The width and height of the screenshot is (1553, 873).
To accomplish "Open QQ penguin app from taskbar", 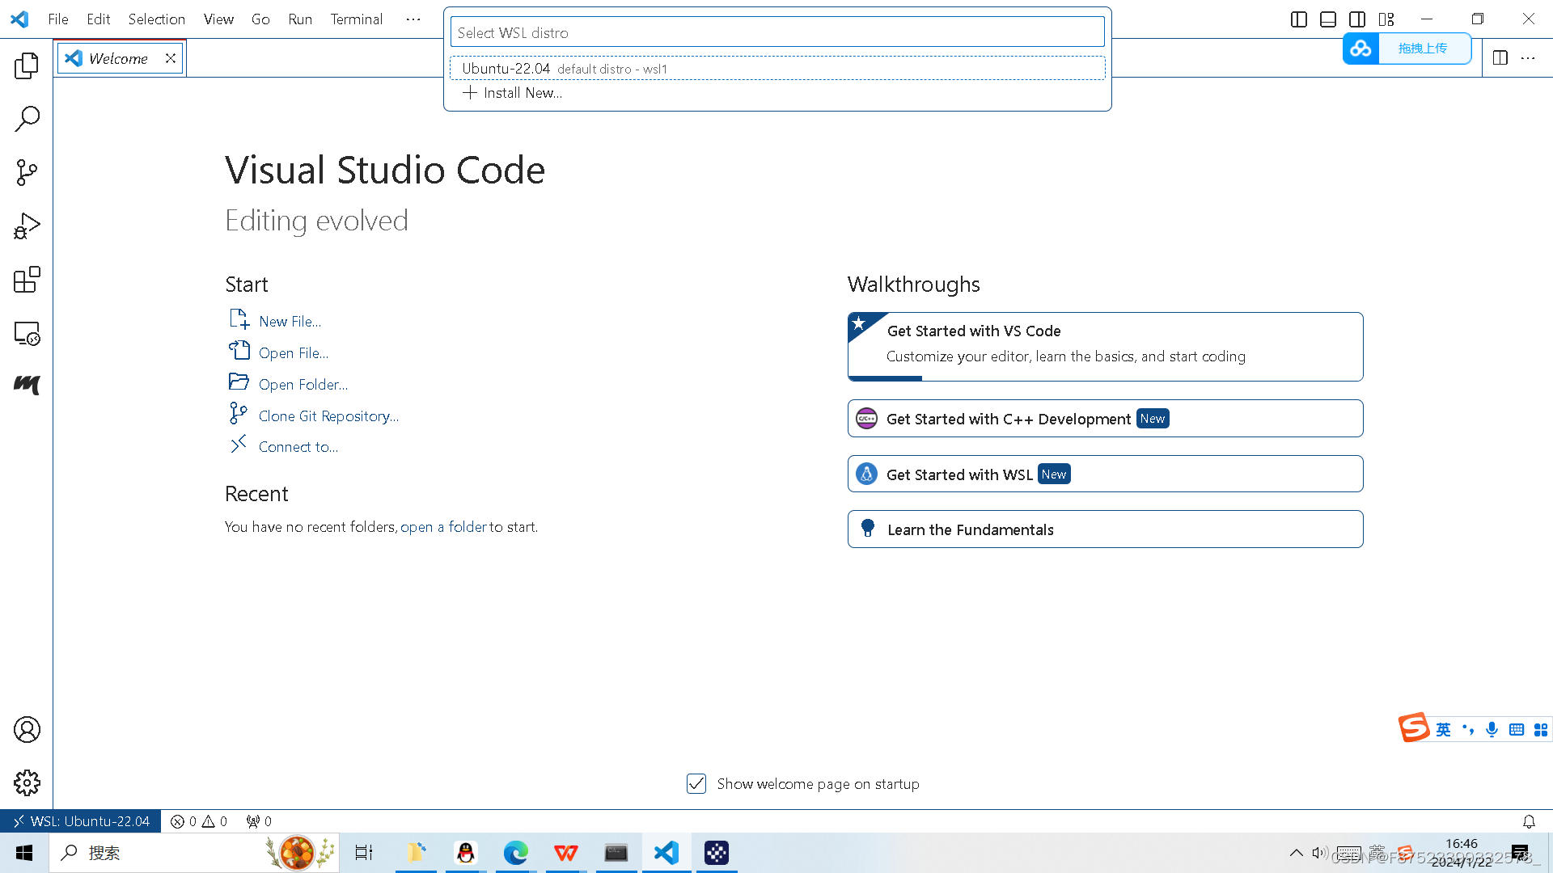I will point(466,853).
